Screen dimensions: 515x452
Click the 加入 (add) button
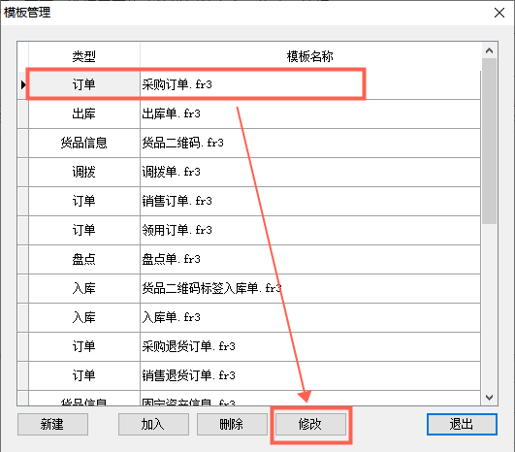click(153, 424)
